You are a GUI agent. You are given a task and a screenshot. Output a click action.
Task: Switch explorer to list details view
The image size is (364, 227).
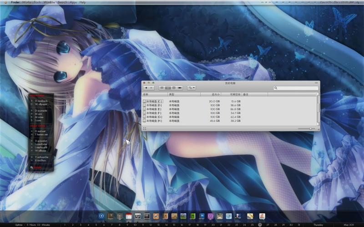[x=168, y=88]
